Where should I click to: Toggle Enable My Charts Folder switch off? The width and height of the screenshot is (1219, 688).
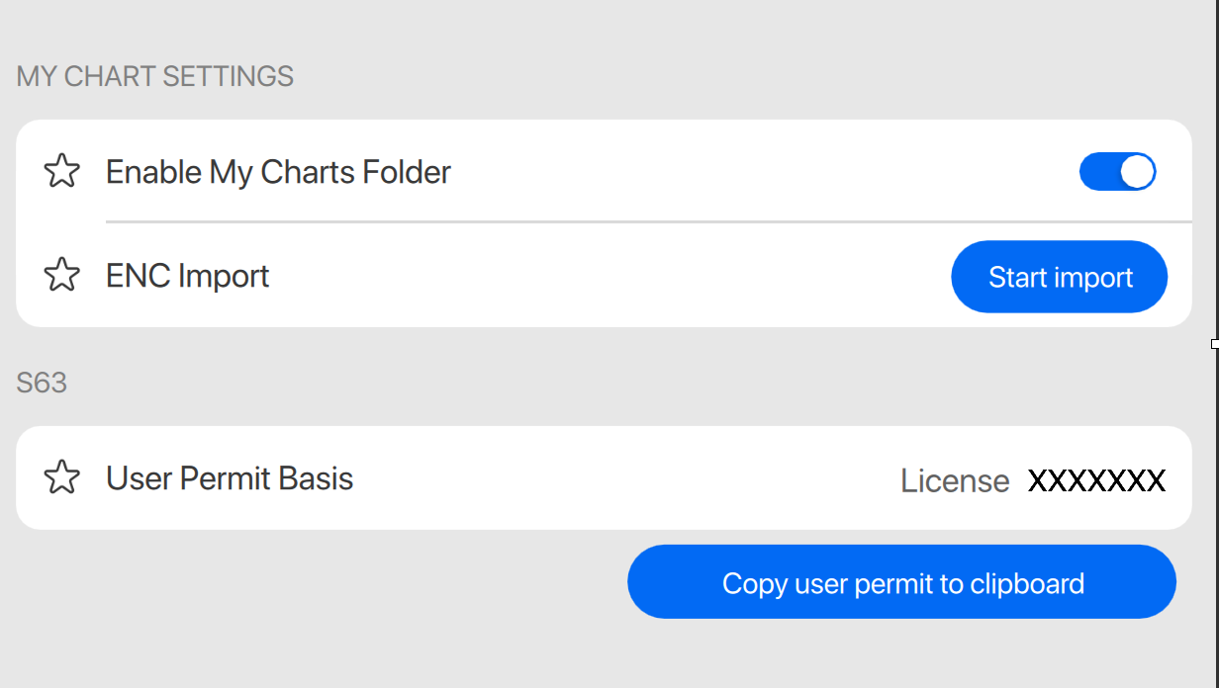(x=1117, y=172)
